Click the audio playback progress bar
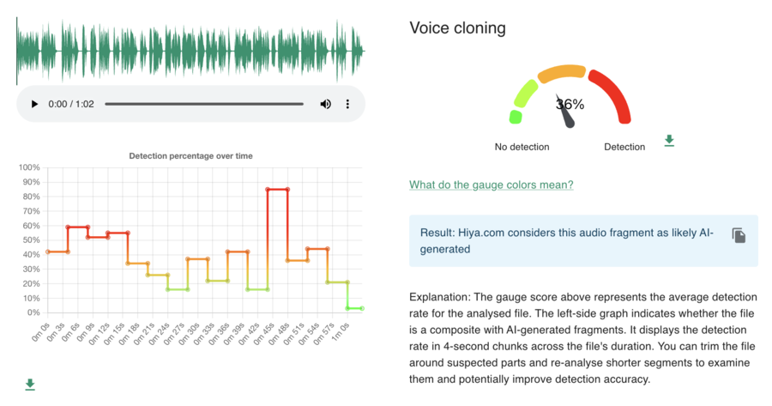Screen dimensions: 772x406 (203, 104)
